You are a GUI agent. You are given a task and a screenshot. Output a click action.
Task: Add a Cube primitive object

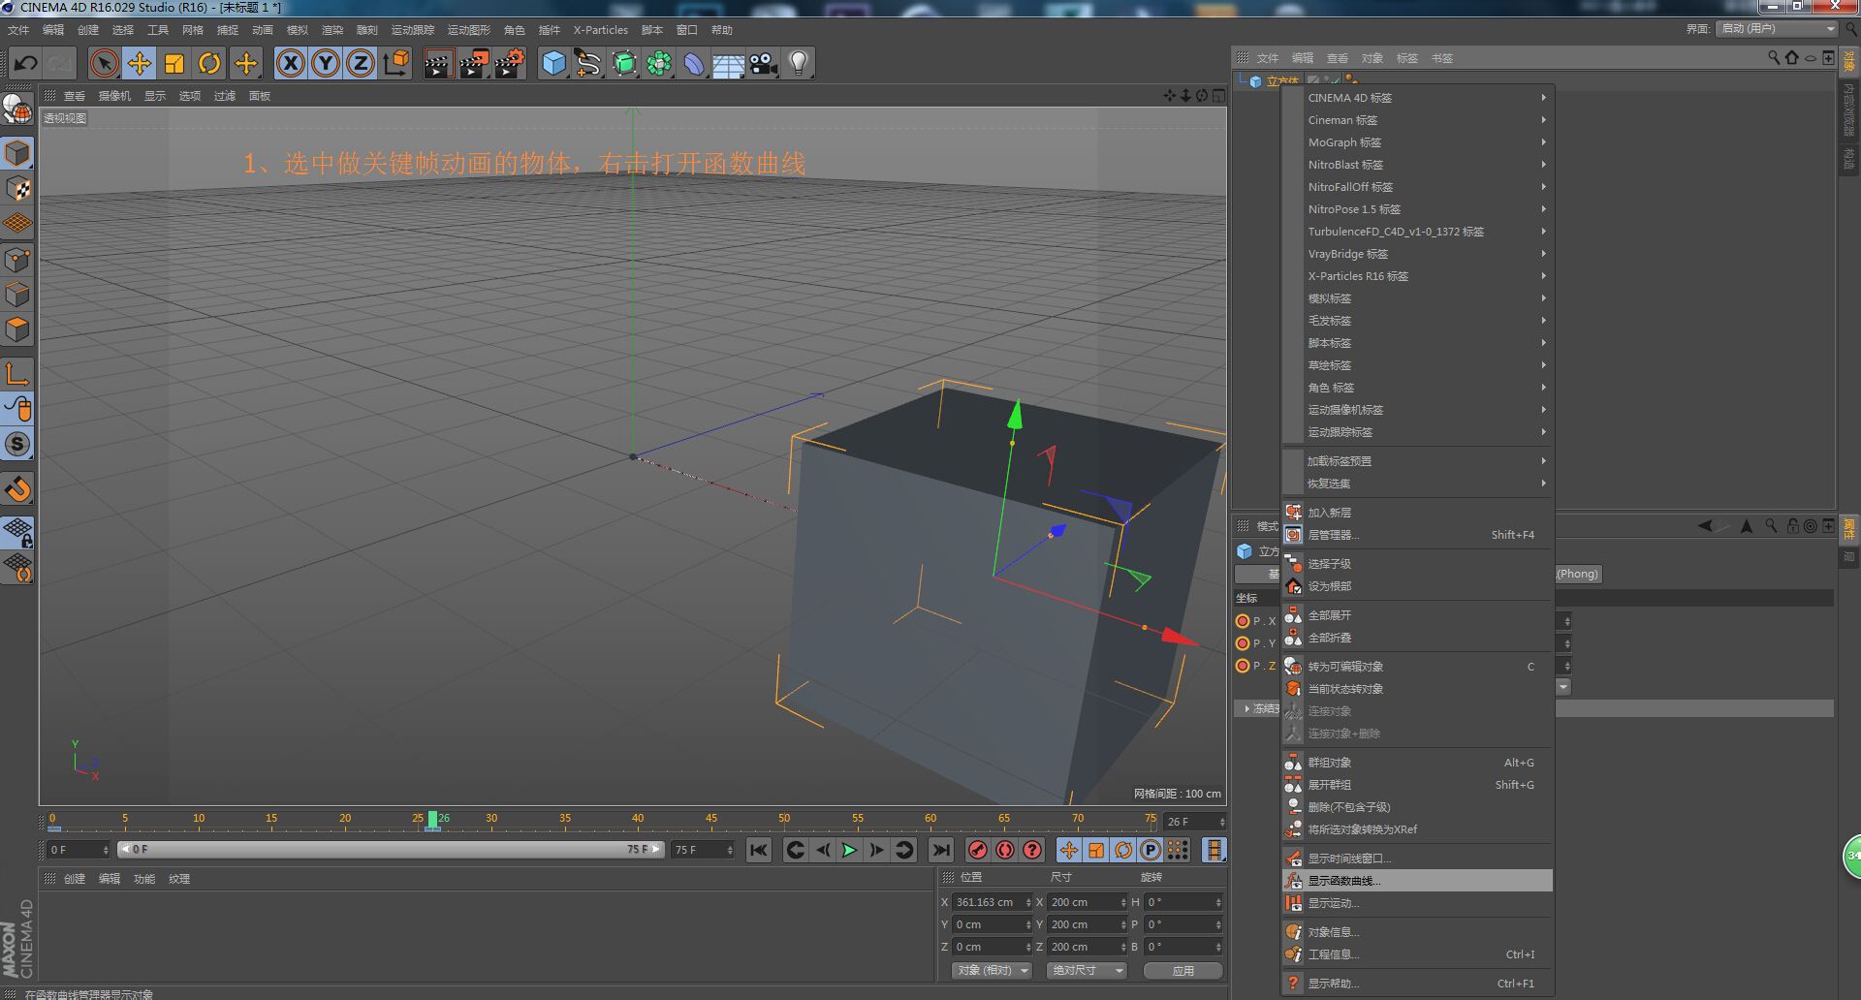[x=553, y=64]
